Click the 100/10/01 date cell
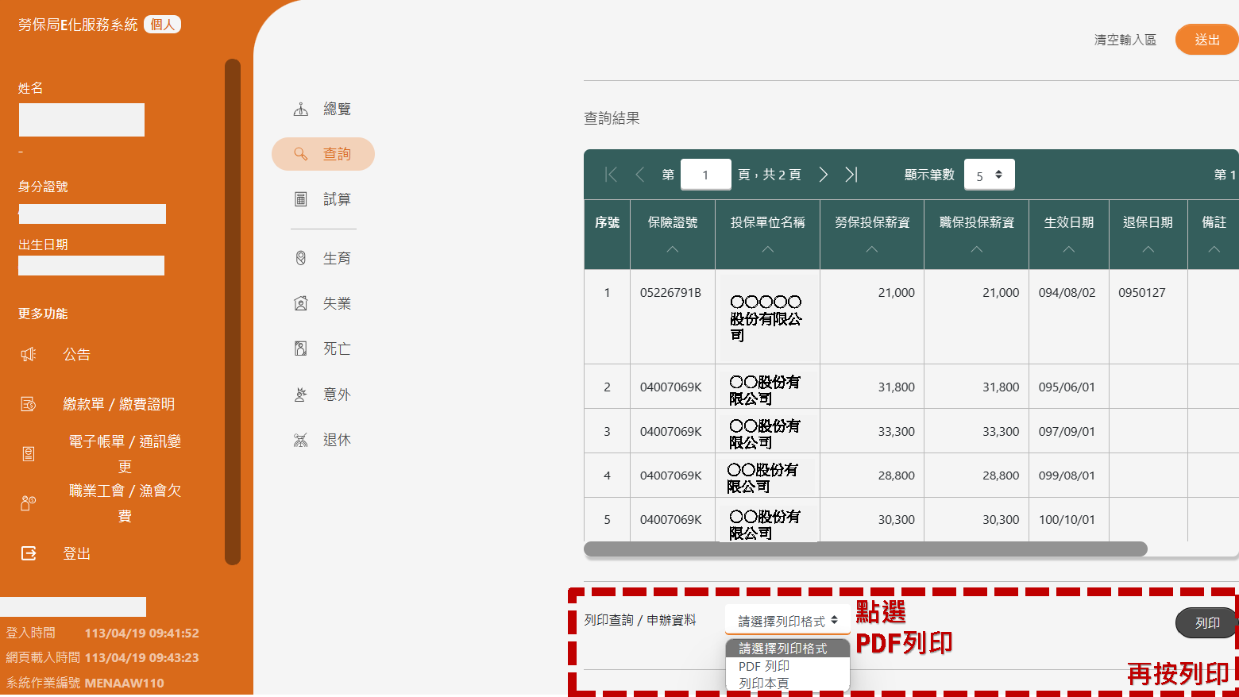Image resolution: width=1239 pixels, height=697 pixels. click(1067, 519)
